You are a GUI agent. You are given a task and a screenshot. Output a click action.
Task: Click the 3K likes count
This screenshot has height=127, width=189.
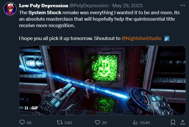[x=104, y=123]
